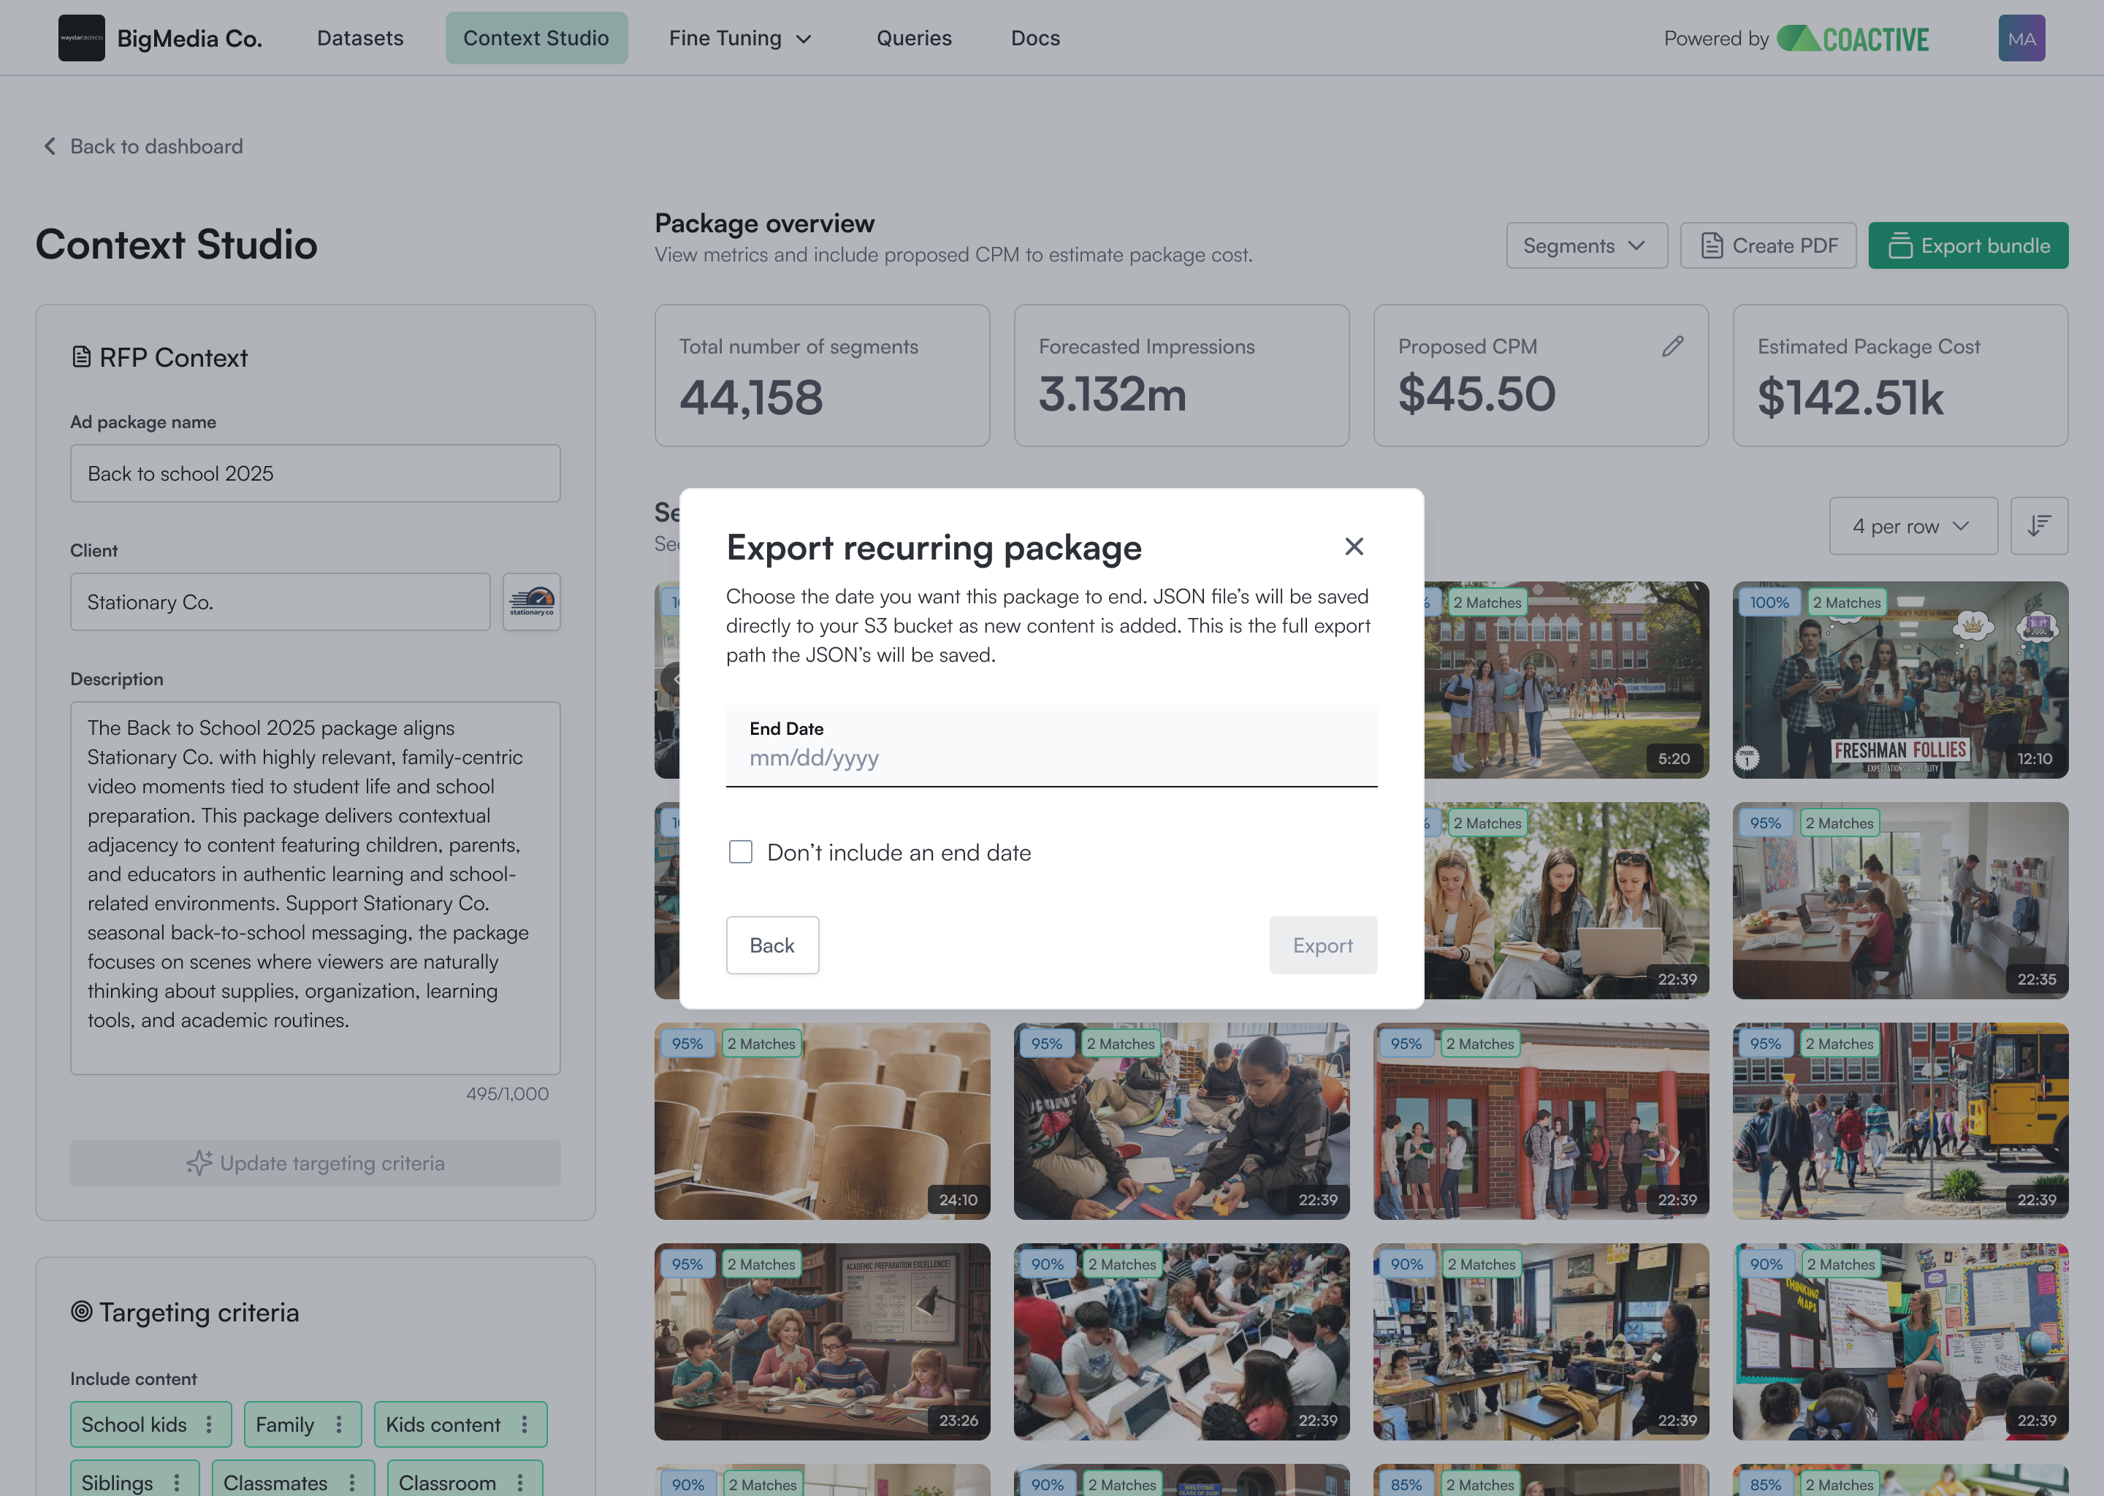Open options for Classmates tag
2104x1496 pixels.
click(352, 1482)
